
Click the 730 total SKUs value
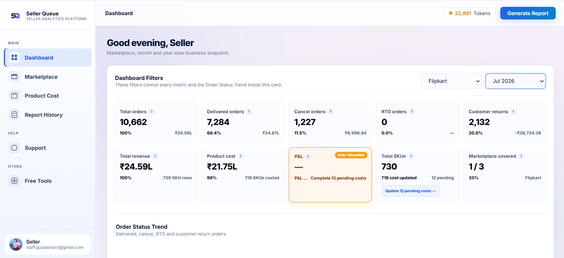[x=389, y=166]
